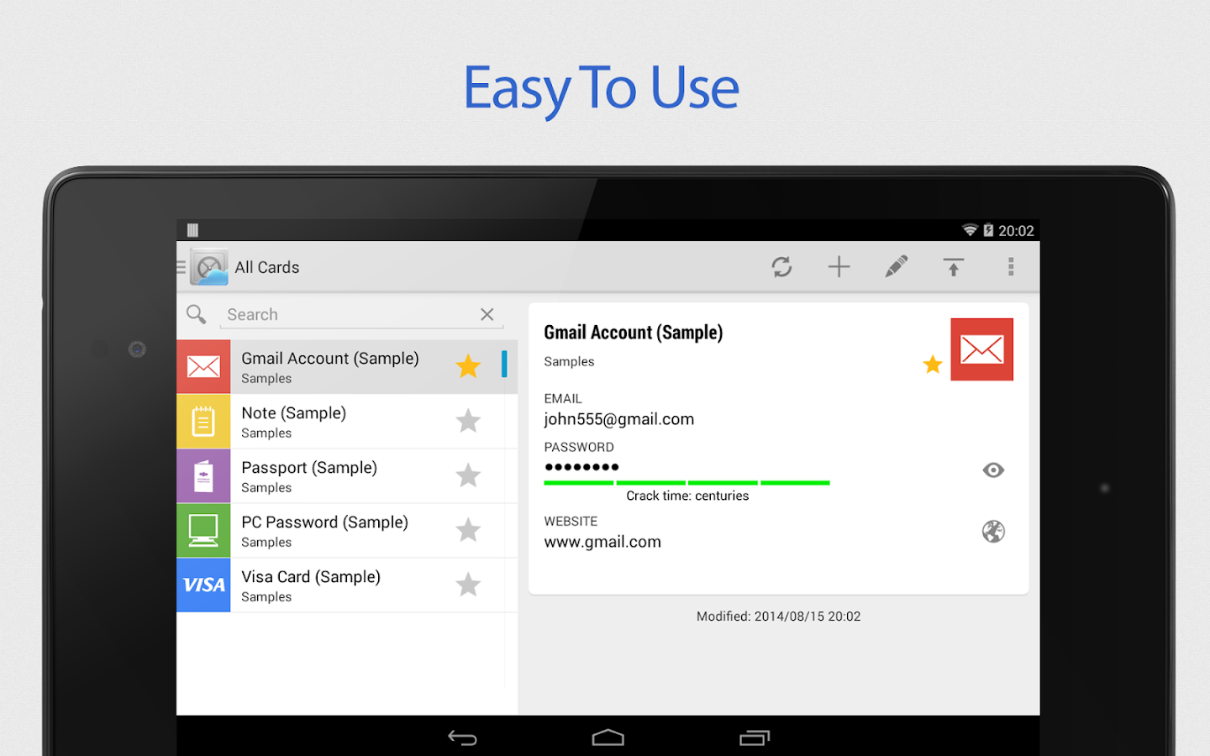The width and height of the screenshot is (1210, 756).
Task: Open the All Cards title dropdown
Action: [x=267, y=267]
